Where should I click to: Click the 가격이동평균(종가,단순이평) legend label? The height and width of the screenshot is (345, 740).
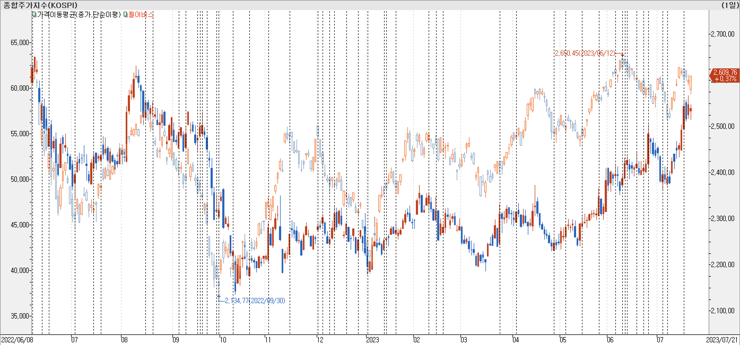[79, 14]
